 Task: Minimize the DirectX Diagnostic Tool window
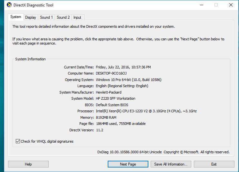pyautogui.click(x=202, y=5)
